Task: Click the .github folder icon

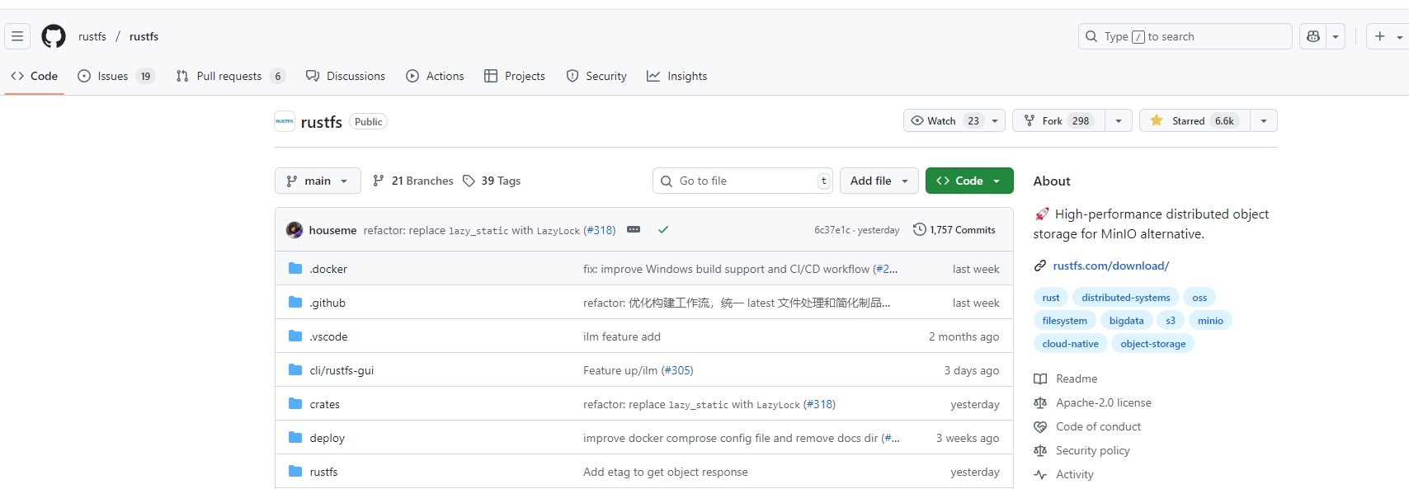Action: [x=295, y=303]
